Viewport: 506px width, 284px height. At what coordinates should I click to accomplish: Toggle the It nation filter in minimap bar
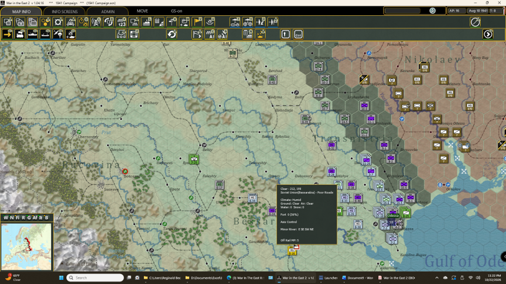click(x=40, y=217)
